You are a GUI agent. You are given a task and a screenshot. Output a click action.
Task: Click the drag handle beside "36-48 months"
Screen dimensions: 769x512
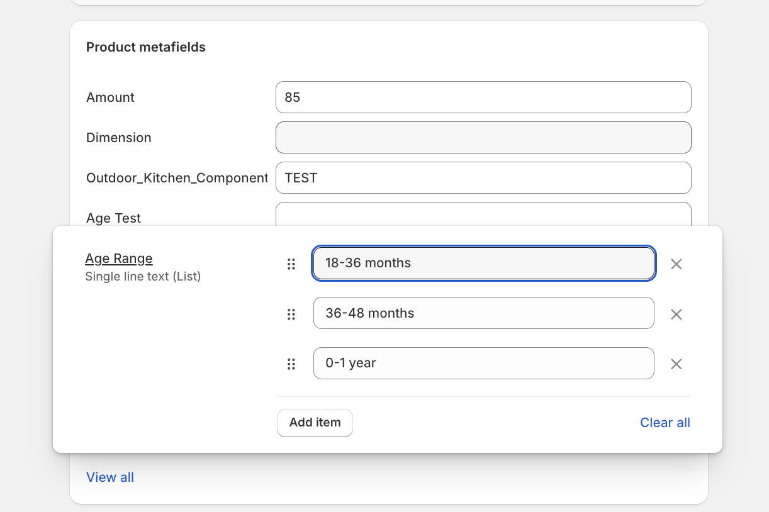pos(291,314)
